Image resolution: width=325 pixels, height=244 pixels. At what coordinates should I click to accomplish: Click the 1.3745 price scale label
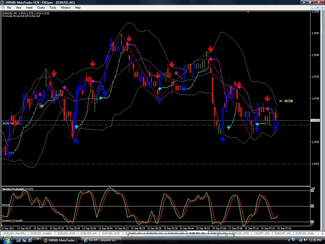tap(315, 33)
